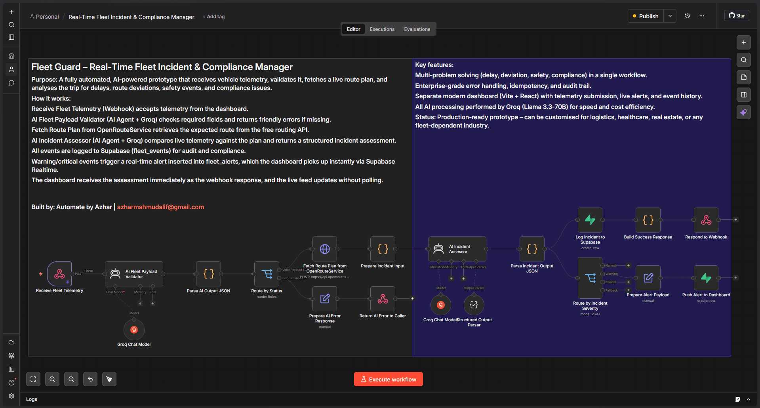This screenshot has width=760, height=408.
Task: Fit workflow to view with zoom-to-fit button
Action: click(33, 379)
